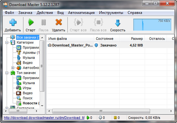Select the Download_Master_Po... file row
This screenshot has width=177, height=123.
tap(110, 45)
